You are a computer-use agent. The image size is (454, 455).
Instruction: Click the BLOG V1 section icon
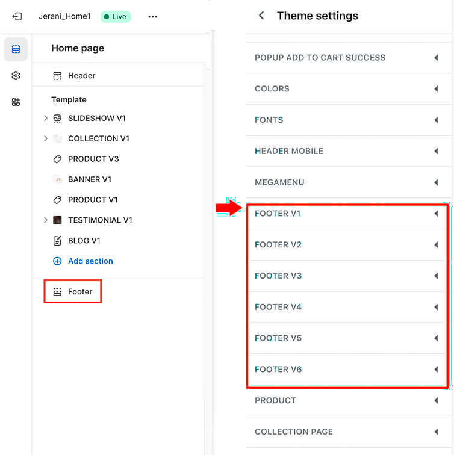click(x=57, y=241)
